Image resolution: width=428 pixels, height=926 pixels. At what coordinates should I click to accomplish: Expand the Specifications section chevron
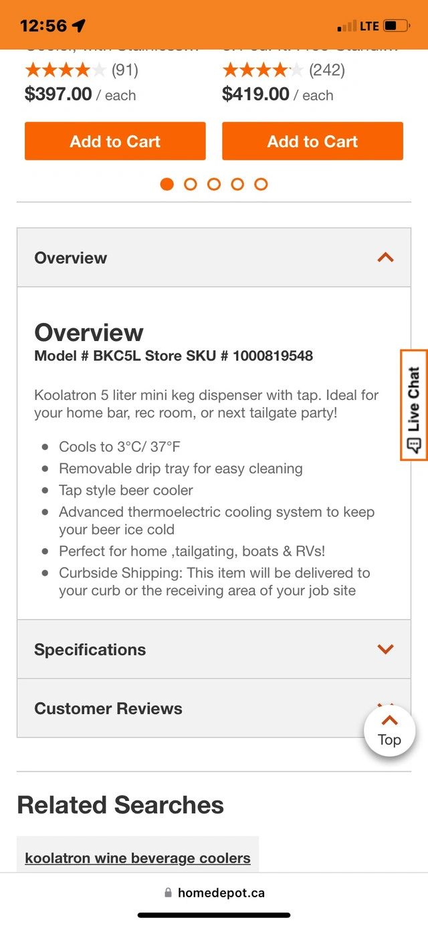click(x=385, y=649)
